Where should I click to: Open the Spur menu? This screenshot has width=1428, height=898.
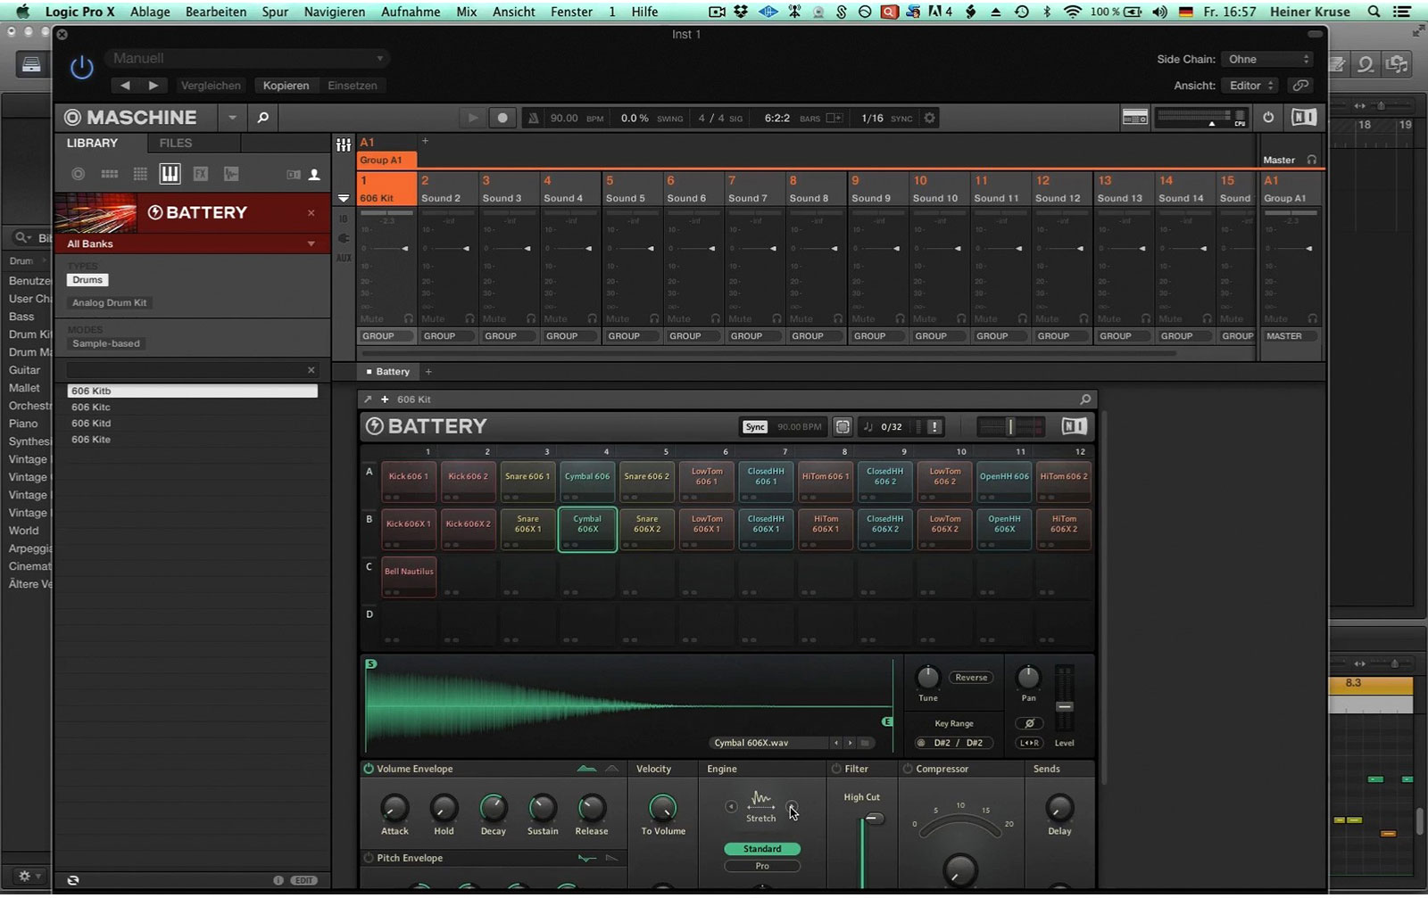click(x=275, y=12)
